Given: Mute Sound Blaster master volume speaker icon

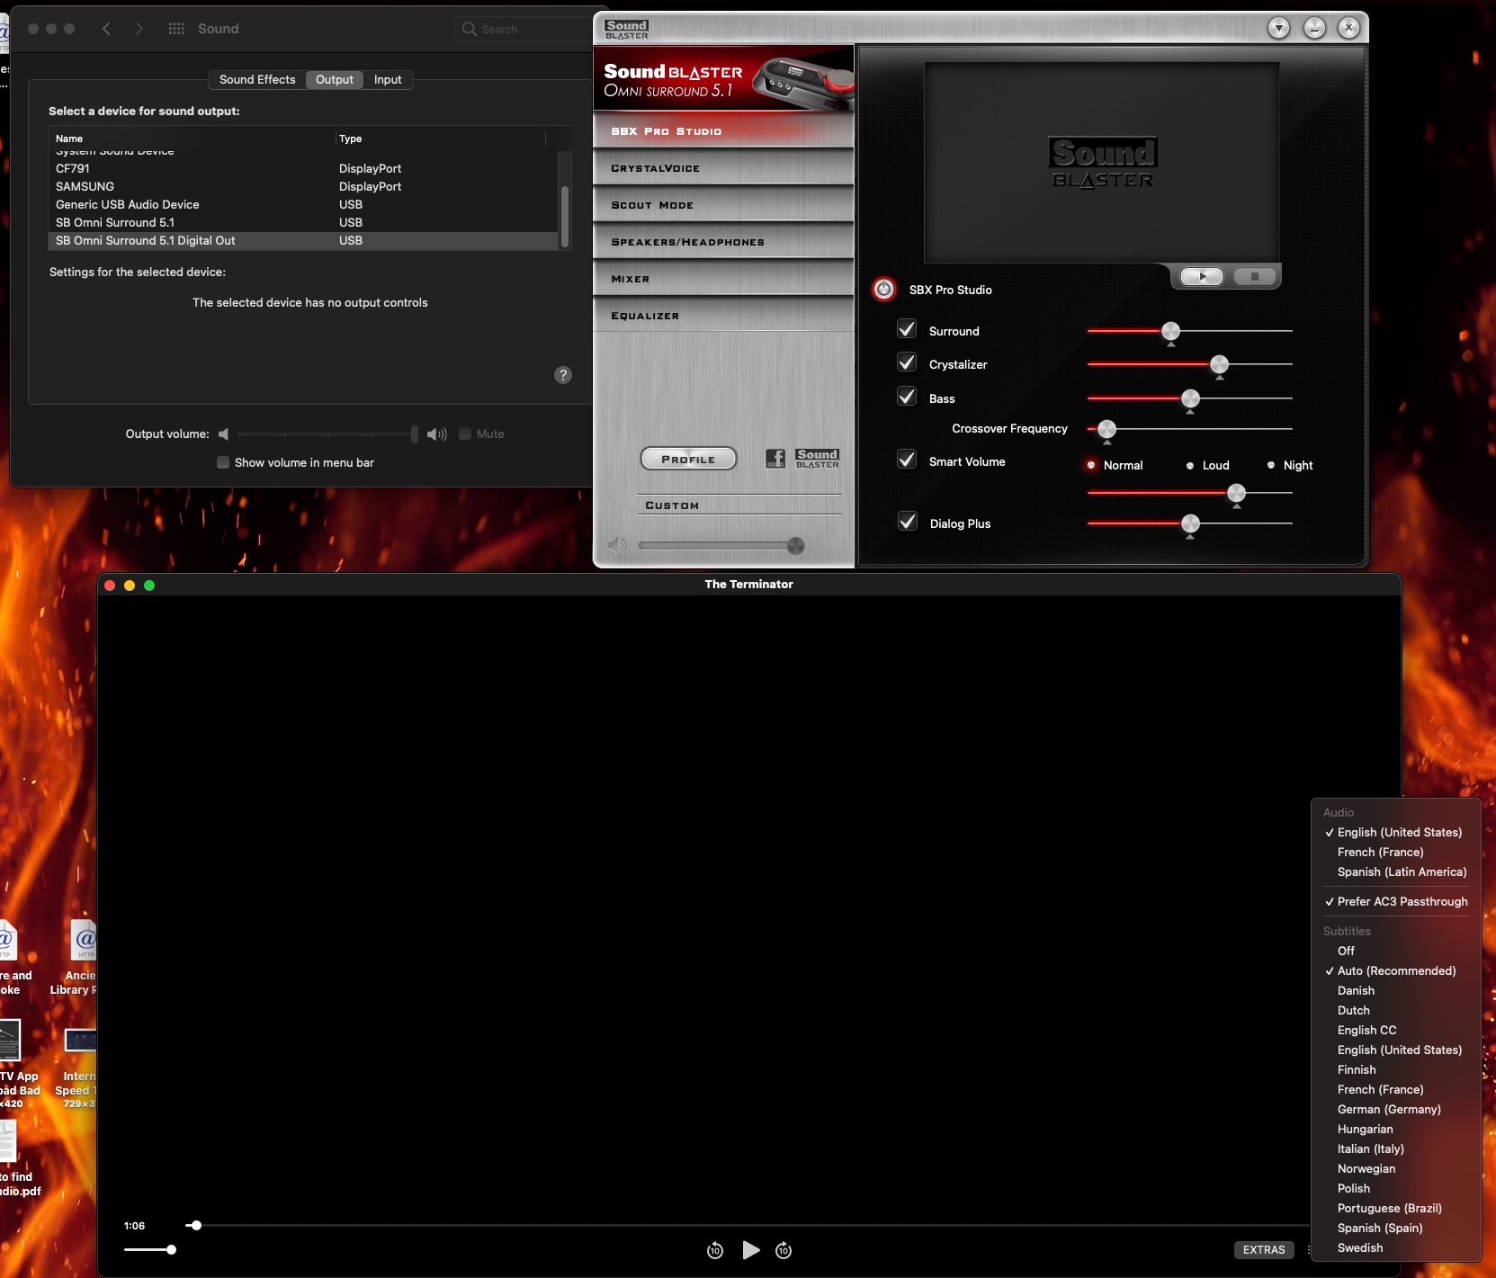Looking at the screenshot, I should coord(617,545).
